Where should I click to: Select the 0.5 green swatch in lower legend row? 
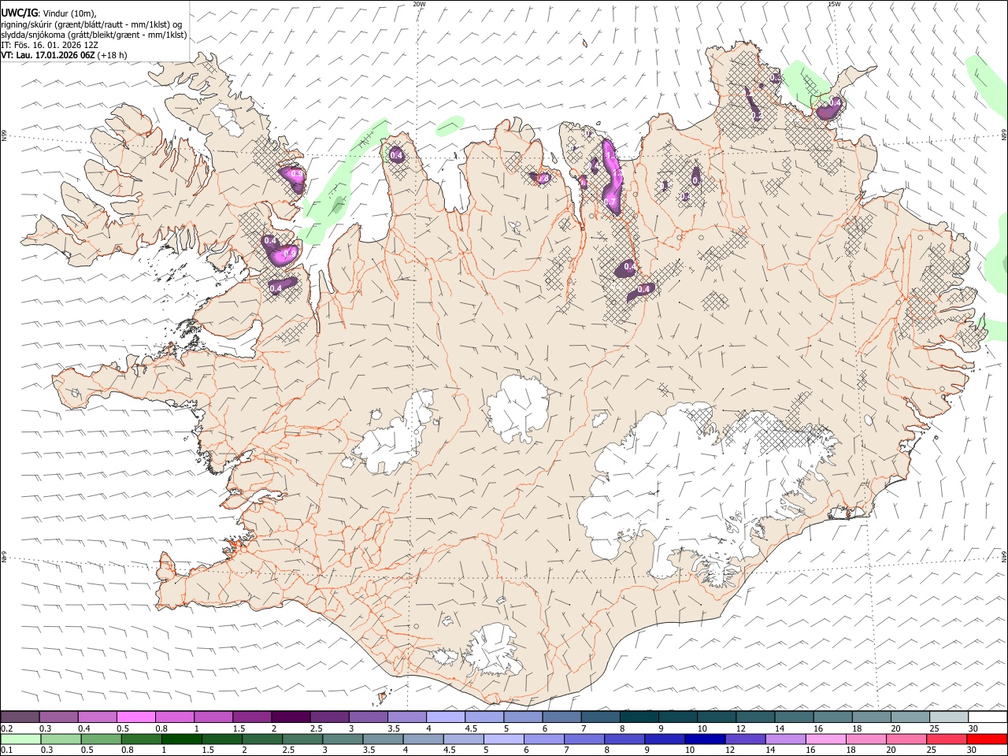101,739
